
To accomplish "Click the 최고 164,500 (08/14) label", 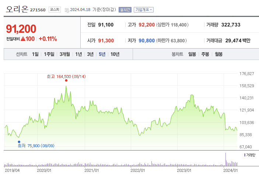I will pos(66,77).
